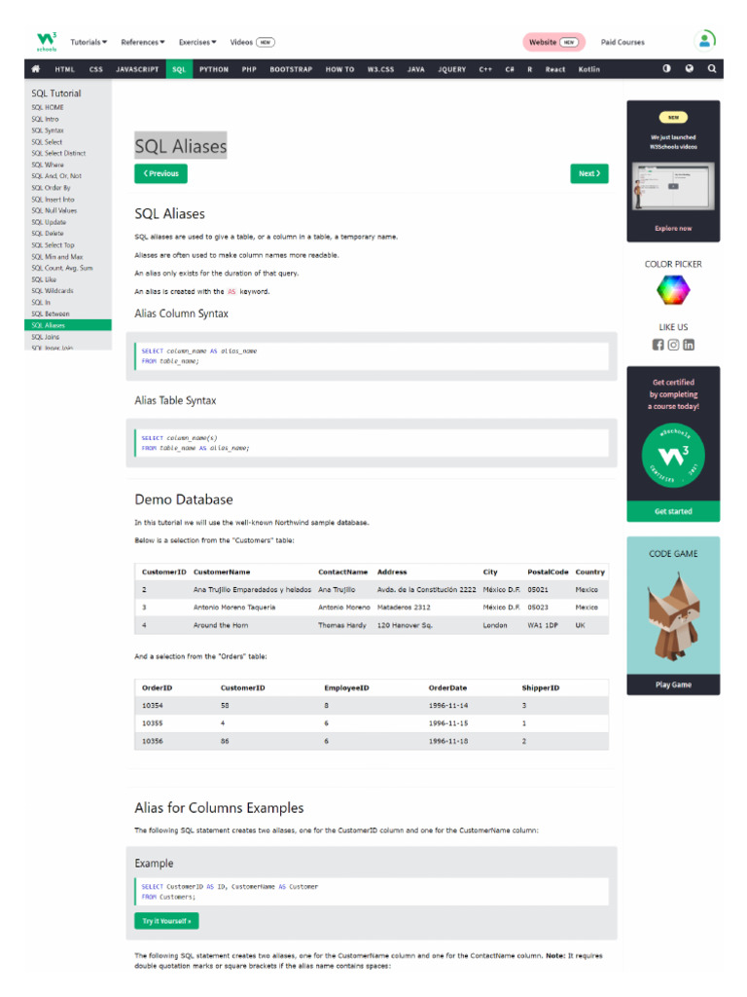Screen dimensions: 747x997
Task: Click the '1996-11-14' order date cell
Action: [x=447, y=706]
